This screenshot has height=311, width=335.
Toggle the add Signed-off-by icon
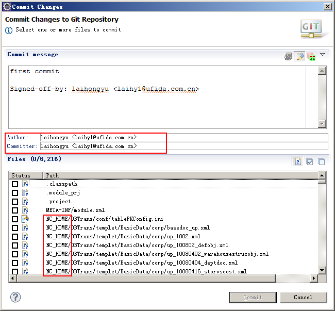pos(300,57)
